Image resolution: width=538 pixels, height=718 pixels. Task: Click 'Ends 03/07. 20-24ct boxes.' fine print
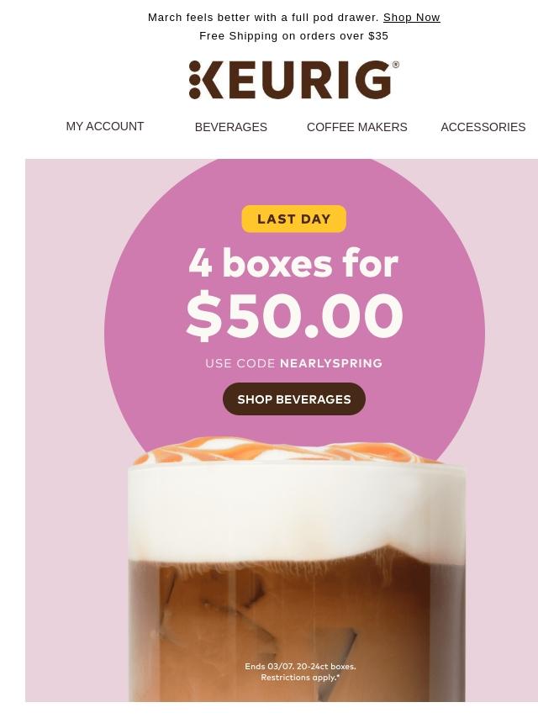click(x=300, y=666)
